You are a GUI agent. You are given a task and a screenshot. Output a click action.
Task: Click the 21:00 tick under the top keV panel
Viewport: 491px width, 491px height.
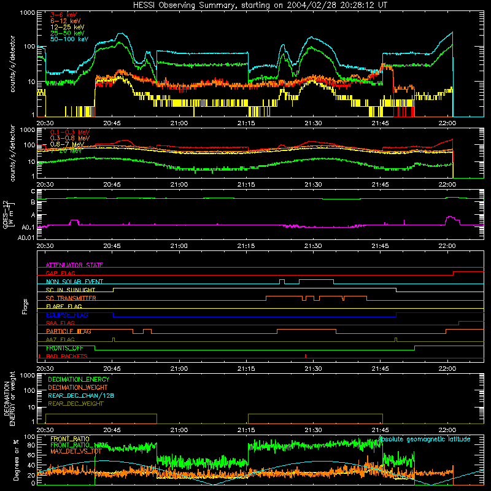(179, 123)
